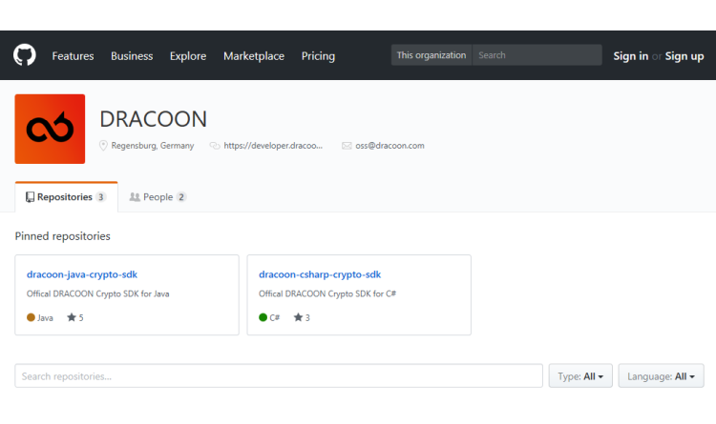Open the Type filter dropdown
The height and width of the screenshot is (424, 716).
(x=579, y=376)
